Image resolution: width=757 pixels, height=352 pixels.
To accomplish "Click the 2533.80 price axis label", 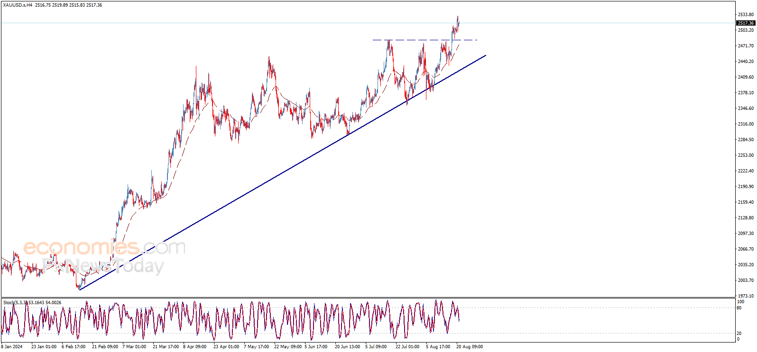I will [x=746, y=15].
